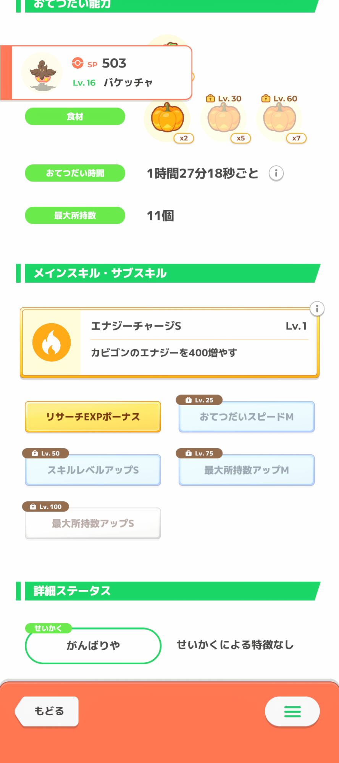Open the hamburger menu button
Image resolution: width=339 pixels, height=763 pixels.
pos(292,711)
